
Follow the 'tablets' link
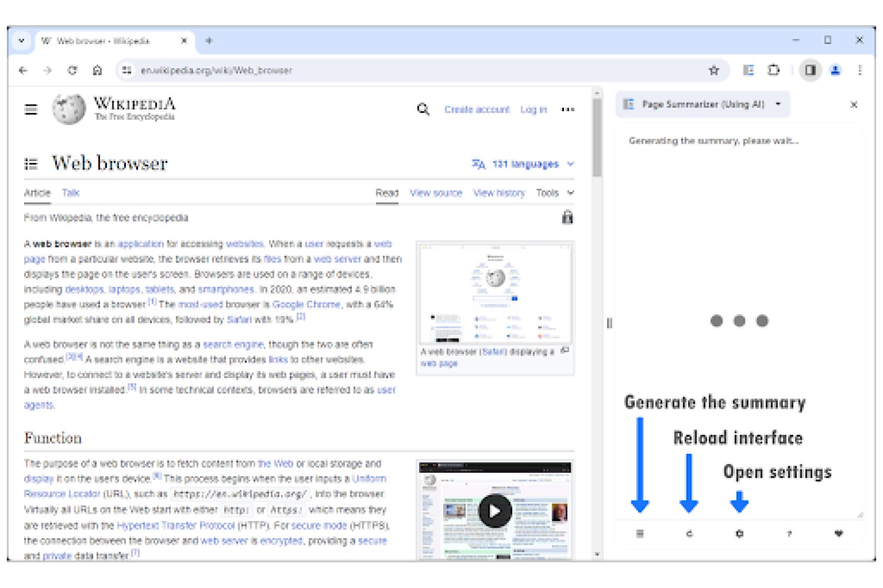(160, 289)
